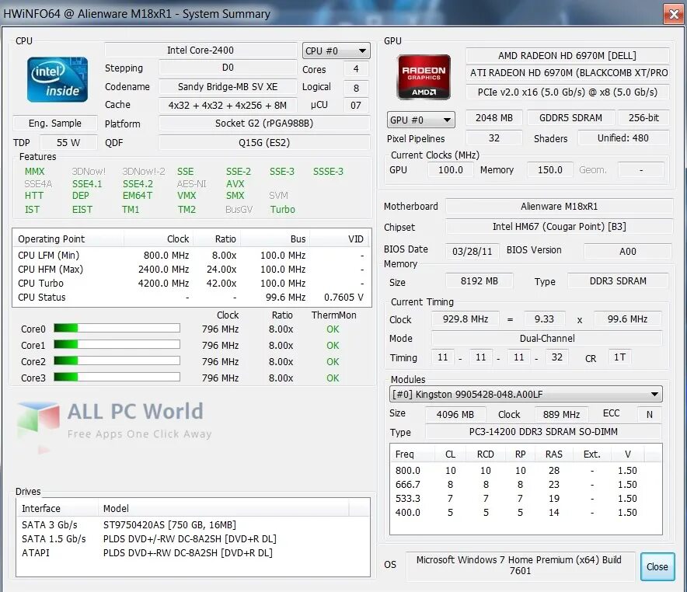Click the SSE4.1 feature flag

(x=87, y=183)
